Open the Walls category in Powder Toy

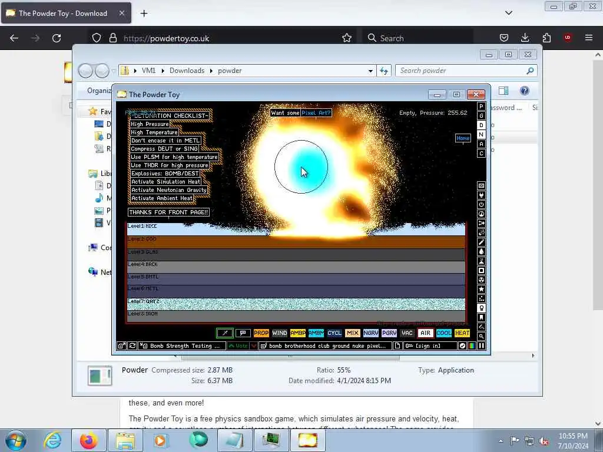(481, 185)
